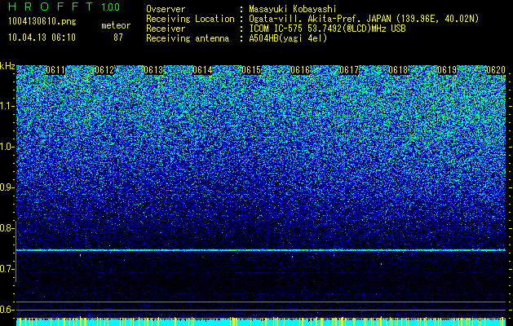Click the A504HB(yagi 4el) antenna text
The image size is (513, 326).
coord(288,38)
